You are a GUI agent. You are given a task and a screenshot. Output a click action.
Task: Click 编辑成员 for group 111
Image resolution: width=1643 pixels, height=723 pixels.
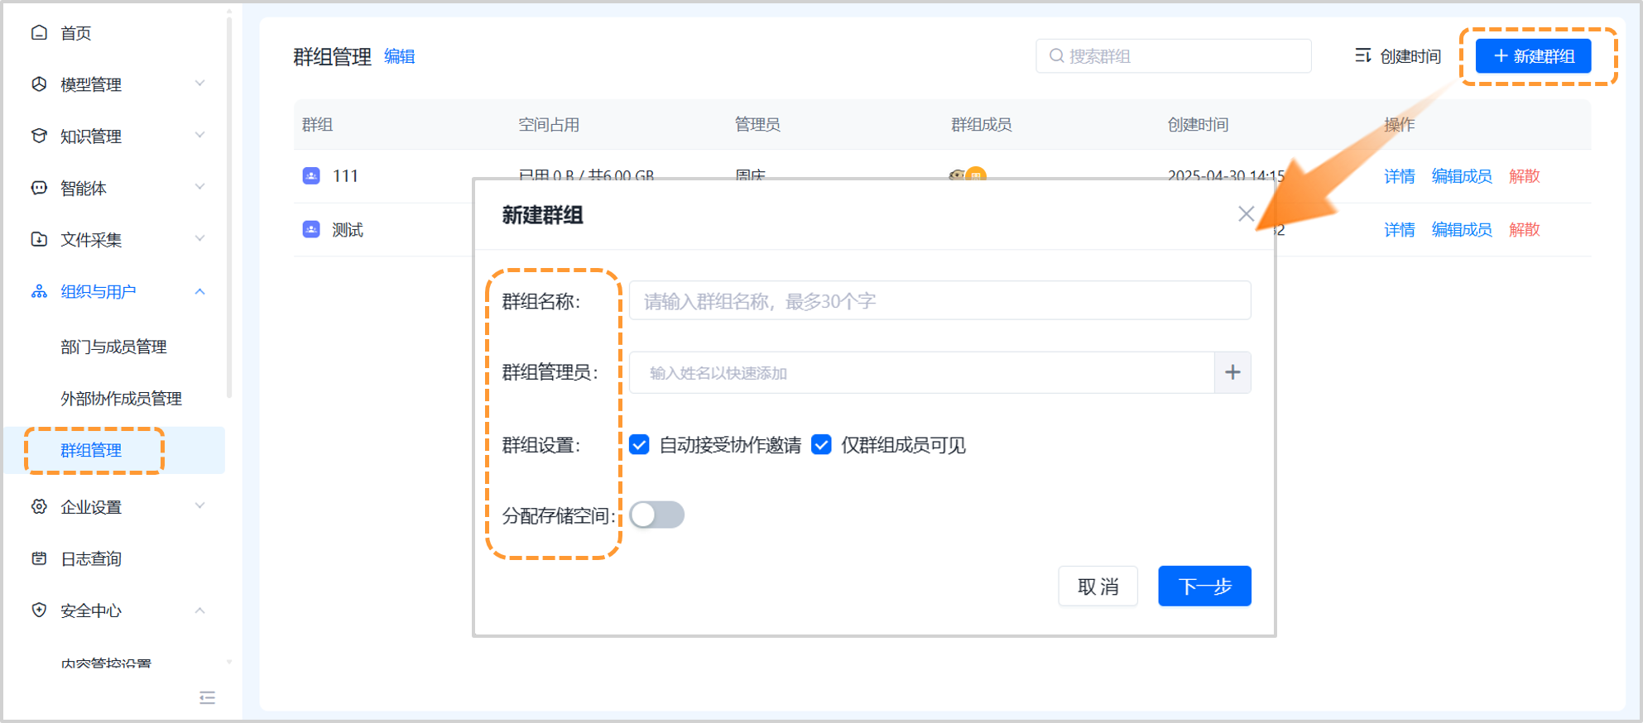coord(1462,176)
